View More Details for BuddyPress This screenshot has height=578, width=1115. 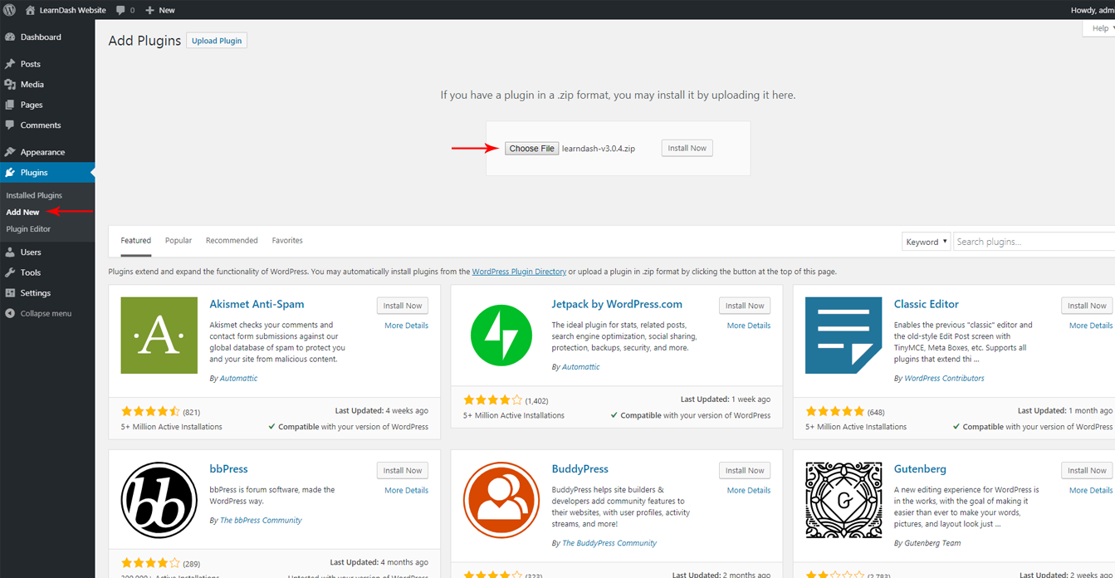(x=749, y=490)
